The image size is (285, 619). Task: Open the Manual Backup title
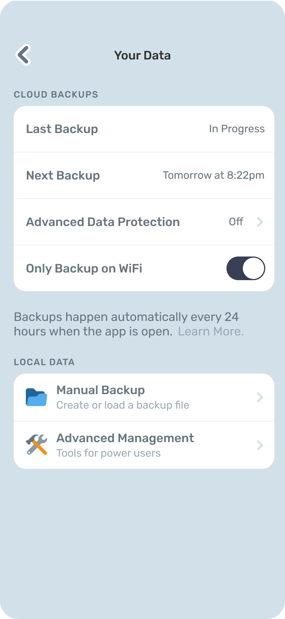(x=101, y=390)
